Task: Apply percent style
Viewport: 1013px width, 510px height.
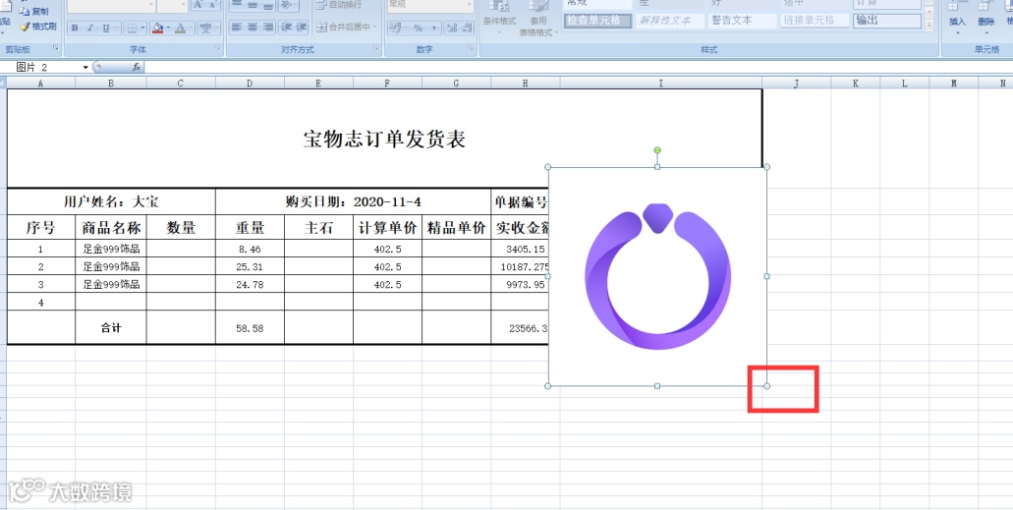Action: pyautogui.click(x=418, y=28)
